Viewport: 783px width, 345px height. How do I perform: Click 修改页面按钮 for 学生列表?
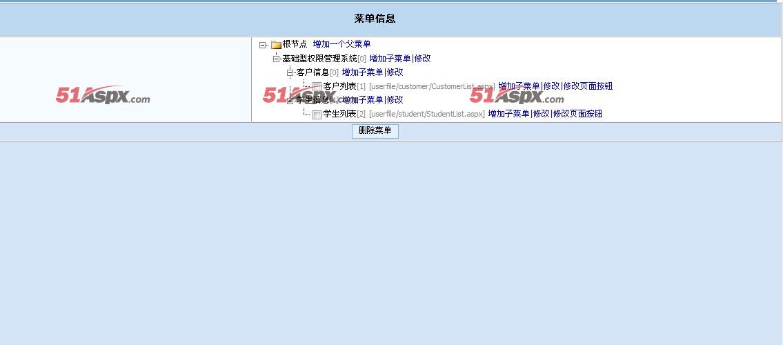pos(577,114)
